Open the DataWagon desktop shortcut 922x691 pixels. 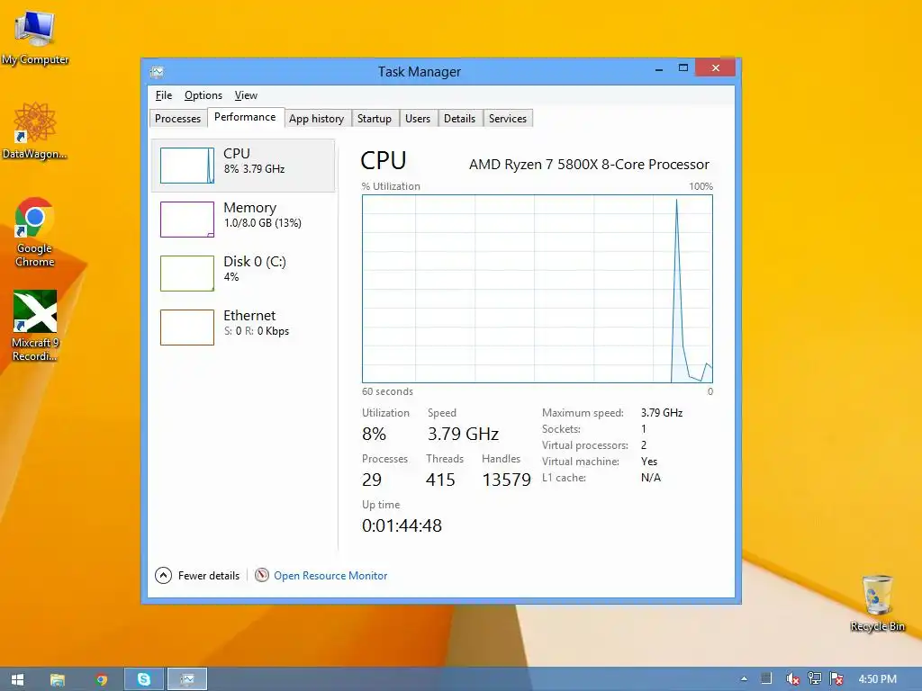(x=35, y=131)
